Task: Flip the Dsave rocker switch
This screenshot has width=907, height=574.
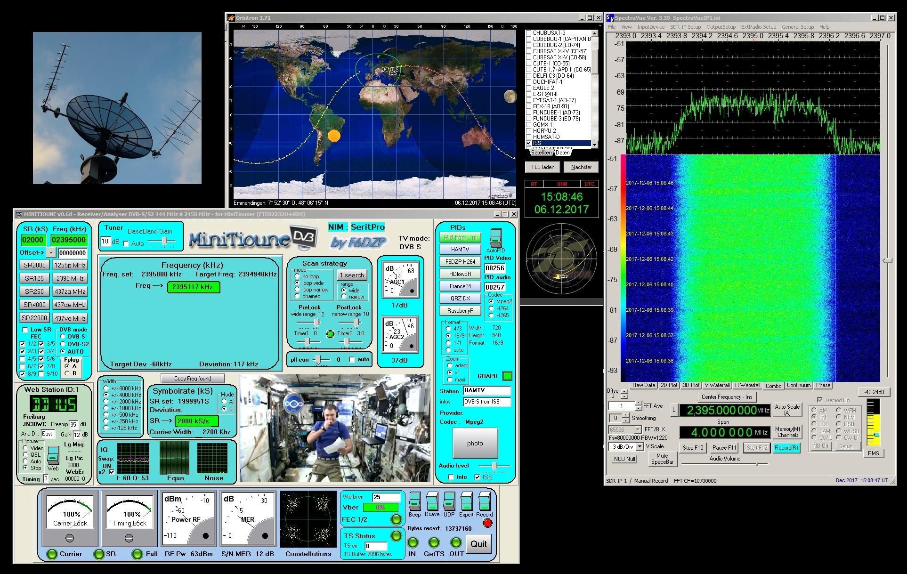Action: (x=432, y=501)
